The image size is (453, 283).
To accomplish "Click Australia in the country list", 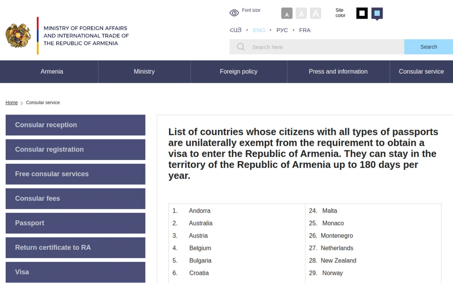I will [200, 223].
